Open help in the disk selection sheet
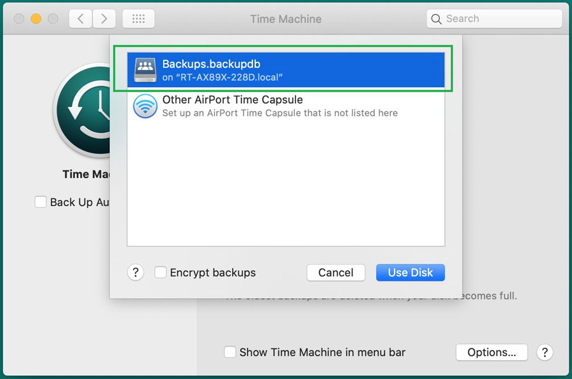572x379 pixels. click(135, 272)
